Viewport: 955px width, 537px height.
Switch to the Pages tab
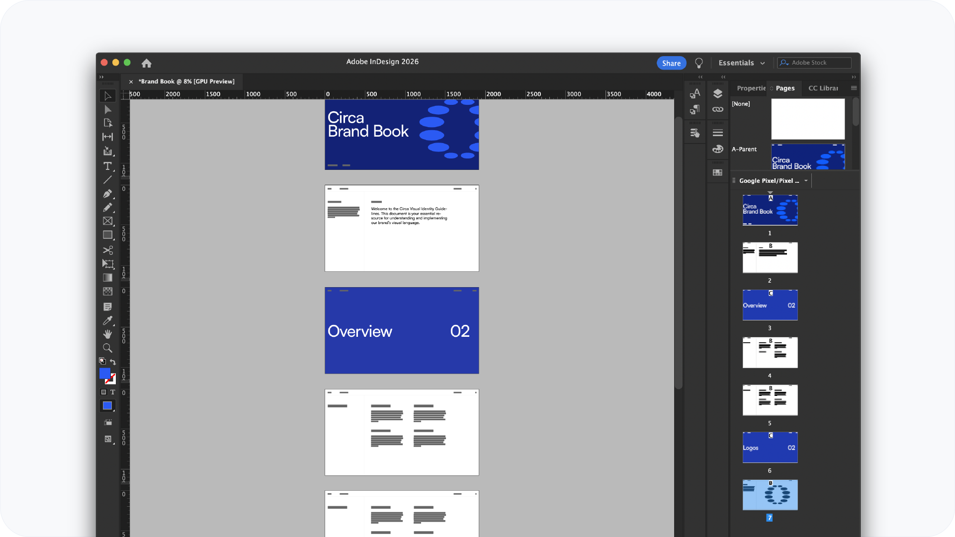click(x=785, y=88)
